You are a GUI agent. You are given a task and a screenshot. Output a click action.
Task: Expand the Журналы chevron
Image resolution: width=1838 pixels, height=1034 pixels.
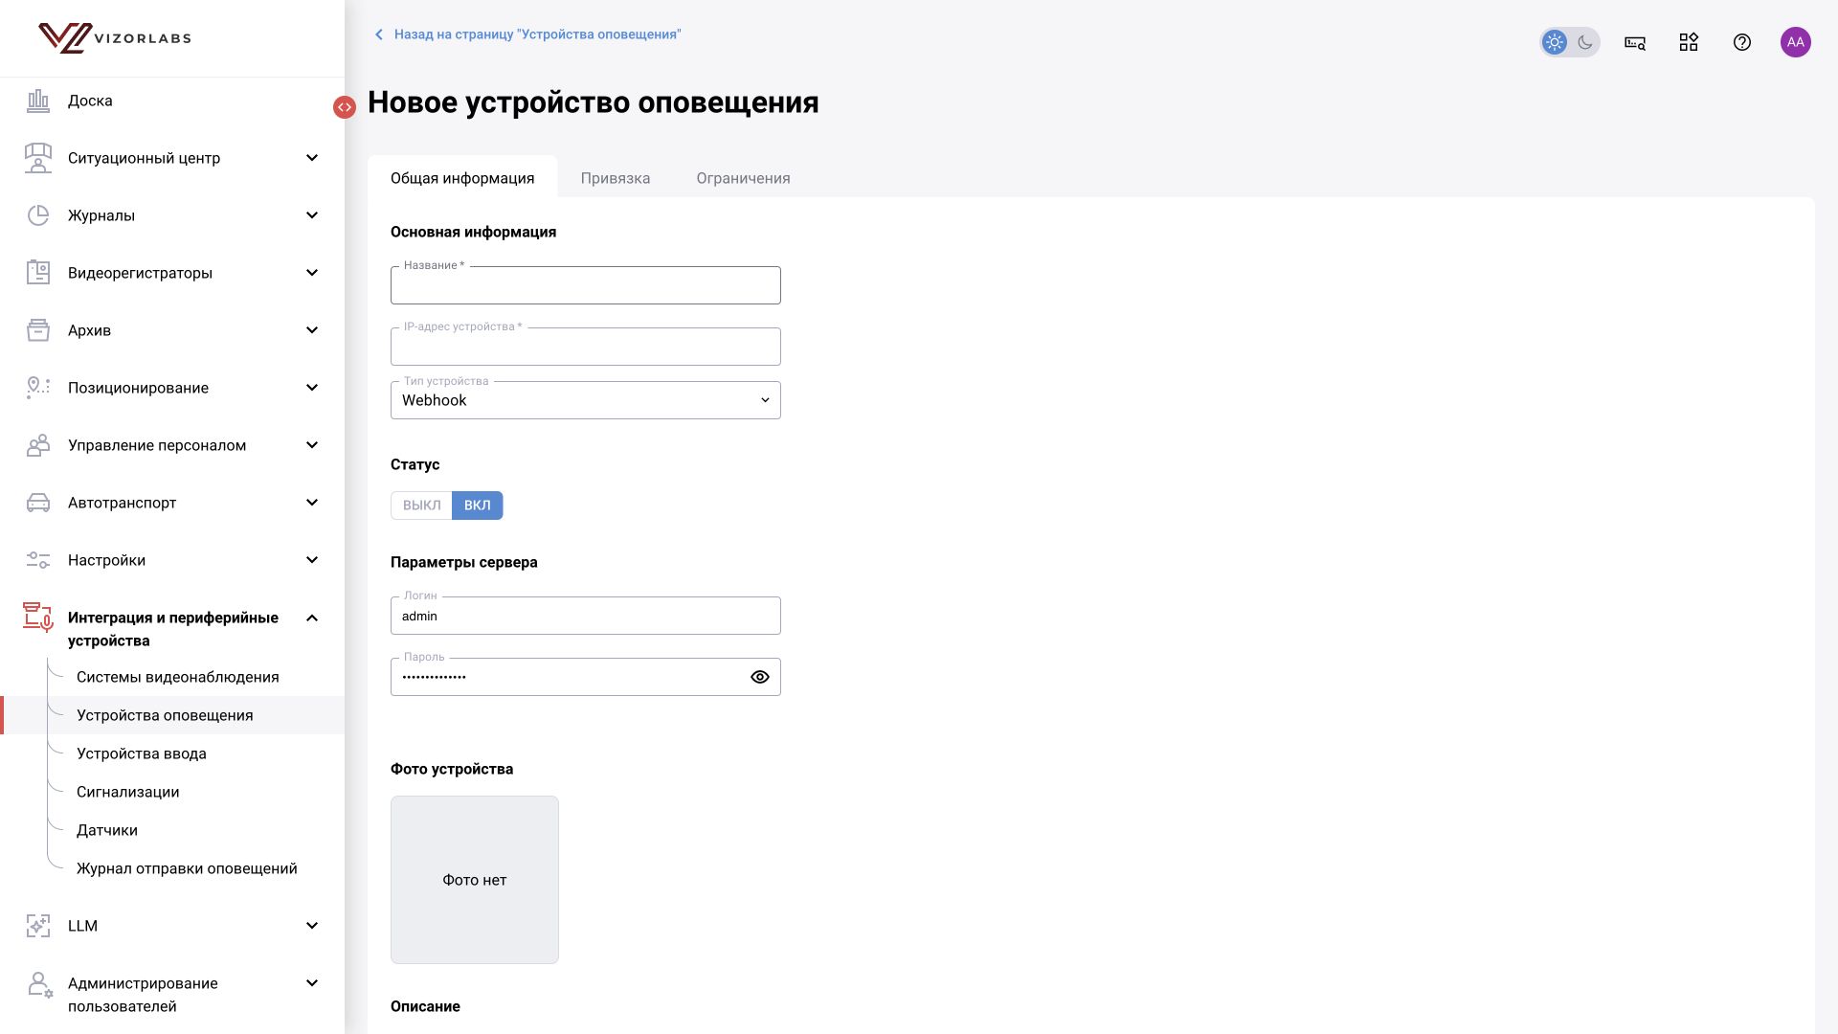point(312,215)
